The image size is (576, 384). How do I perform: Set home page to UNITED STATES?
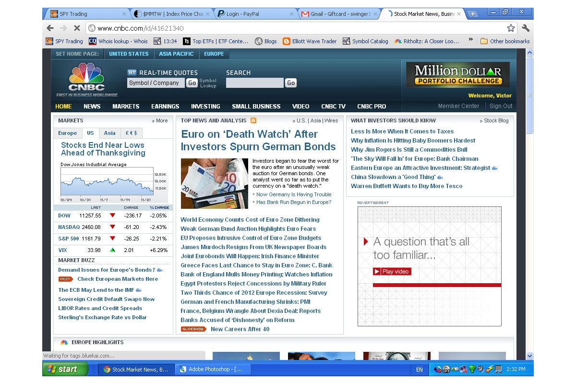[x=129, y=54]
